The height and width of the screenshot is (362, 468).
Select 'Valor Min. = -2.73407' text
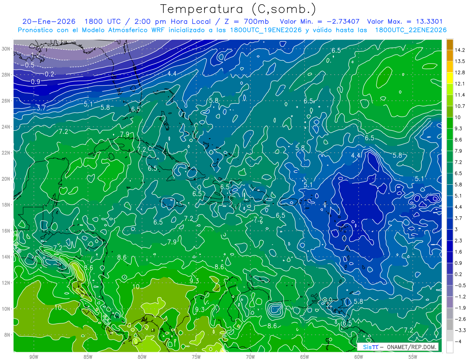[320, 21]
